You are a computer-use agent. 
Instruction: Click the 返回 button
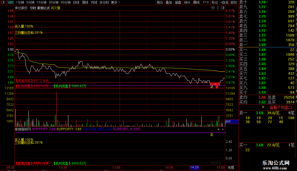234,2
